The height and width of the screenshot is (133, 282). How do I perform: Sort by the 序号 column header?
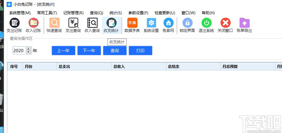click(15, 66)
